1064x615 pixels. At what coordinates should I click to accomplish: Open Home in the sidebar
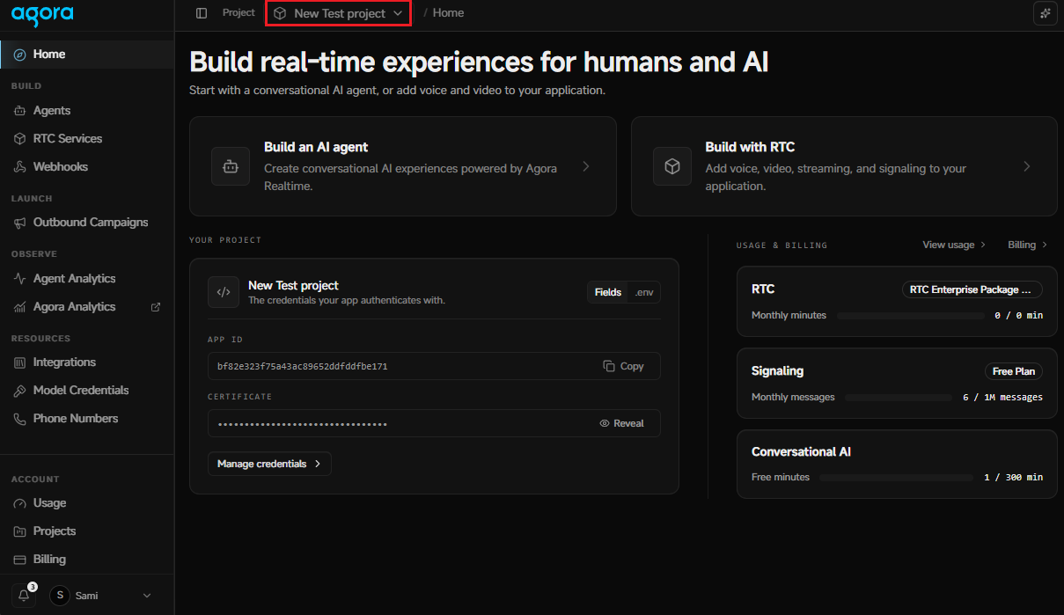[87, 54]
